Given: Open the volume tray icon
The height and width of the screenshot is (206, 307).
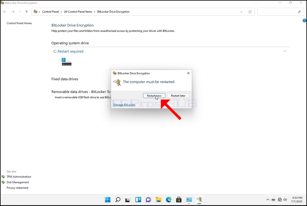Looking at the screenshot, I should point(285,199).
